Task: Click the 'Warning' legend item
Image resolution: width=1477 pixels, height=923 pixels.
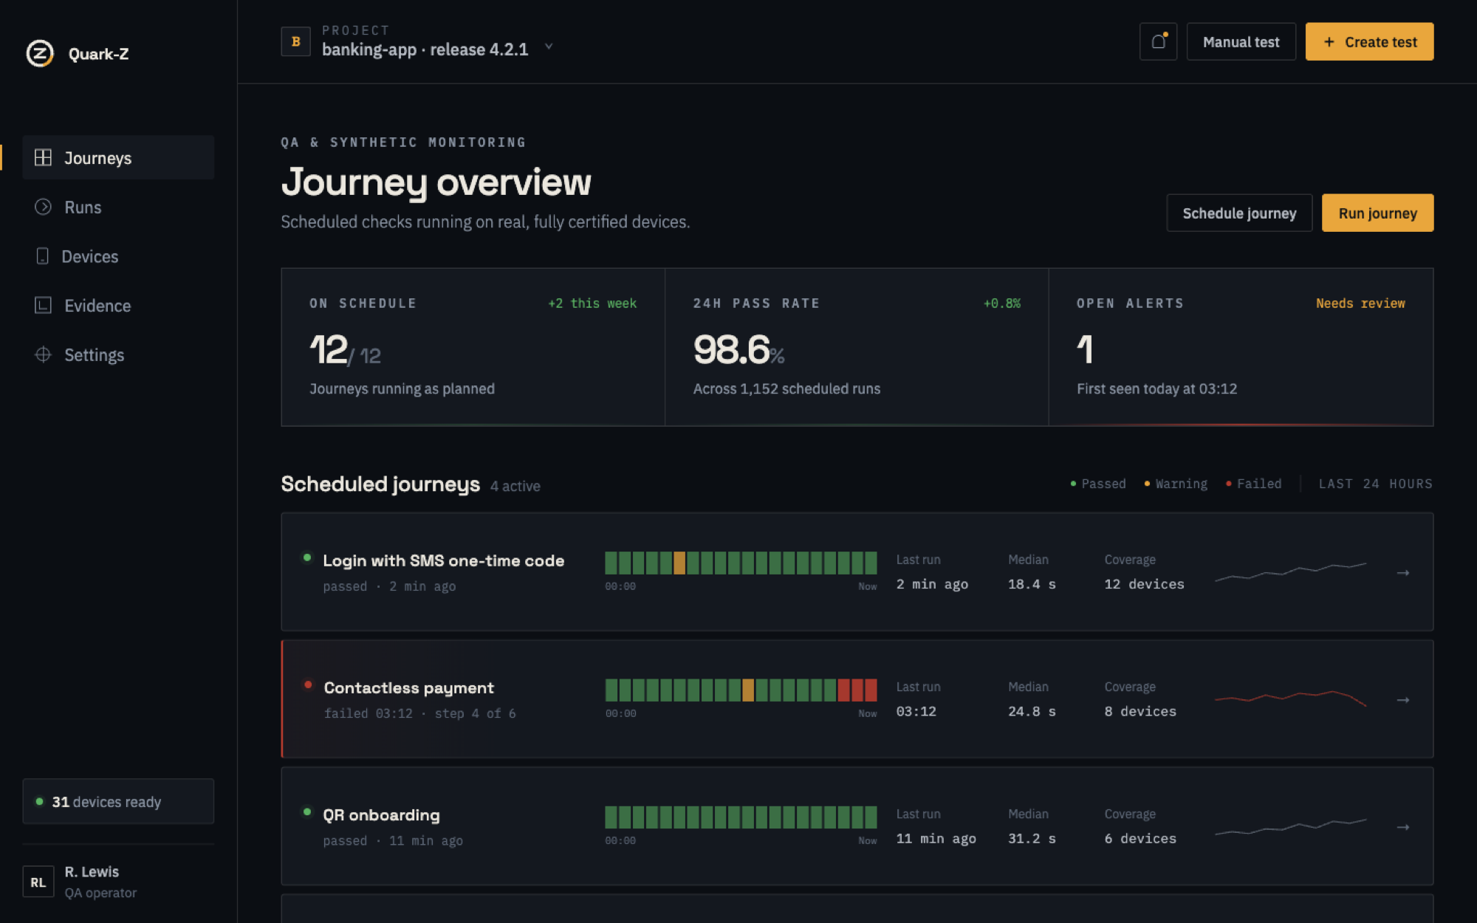Action: pos(1176,484)
